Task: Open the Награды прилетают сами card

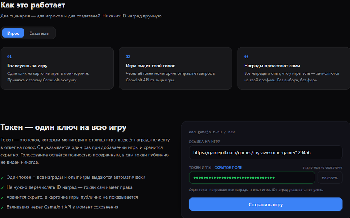Action: tap(294, 68)
